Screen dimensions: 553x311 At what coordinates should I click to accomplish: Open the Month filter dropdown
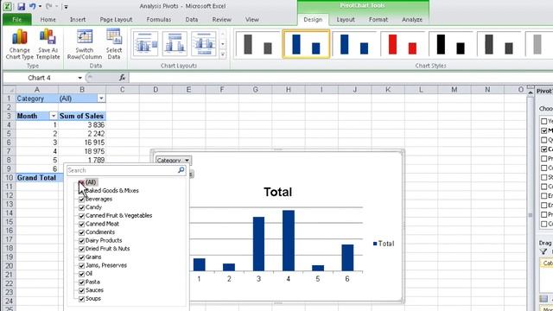coord(54,116)
